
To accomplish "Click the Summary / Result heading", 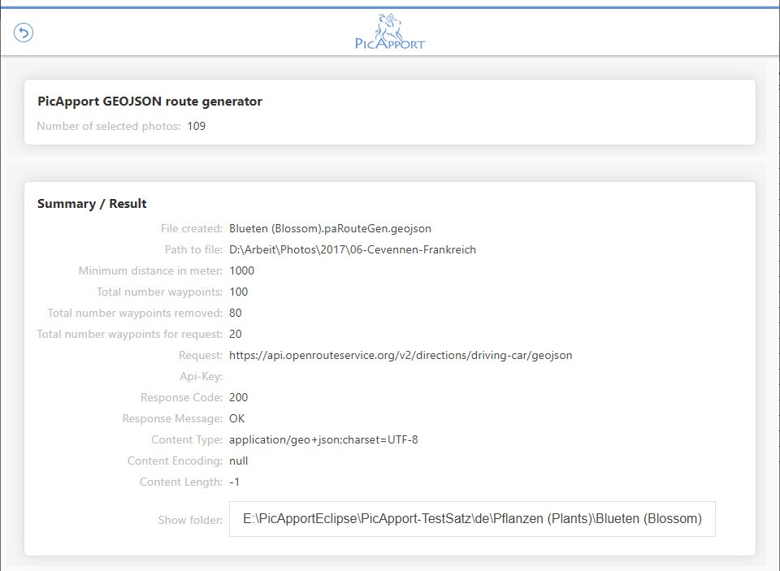I will [92, 204].
